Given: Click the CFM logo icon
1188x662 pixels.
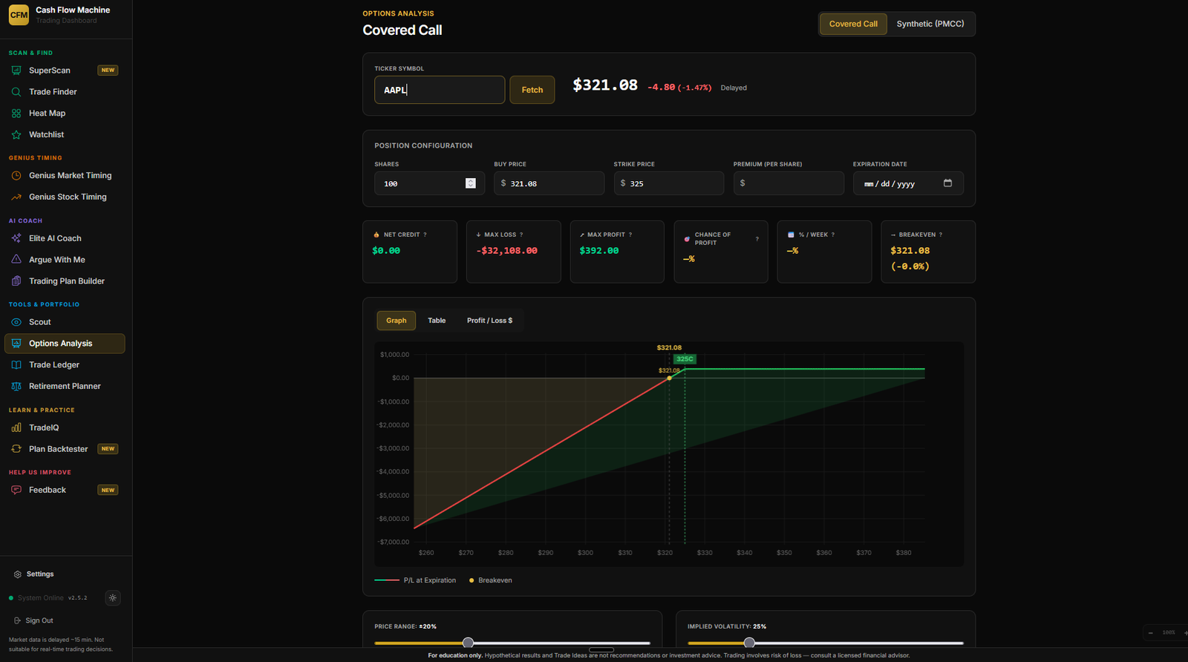Looking at the screenshot, I should (x=19, y=15).
